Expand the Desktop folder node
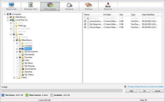Image resolution: width=165 pixels, height=102 pixels. [x=17, y=49]
